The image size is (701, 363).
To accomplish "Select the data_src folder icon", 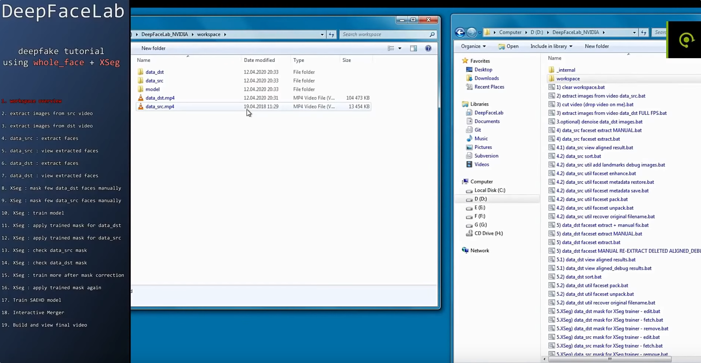I will pyautogui.click(x=141, y=81).
